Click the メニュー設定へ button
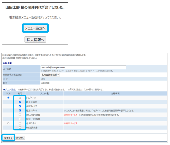Viewport: 170px width, 145px height. [35, 28]
